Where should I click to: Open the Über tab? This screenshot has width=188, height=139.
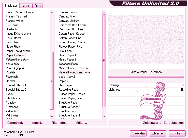pyautogui.click(x=38, y=6)
